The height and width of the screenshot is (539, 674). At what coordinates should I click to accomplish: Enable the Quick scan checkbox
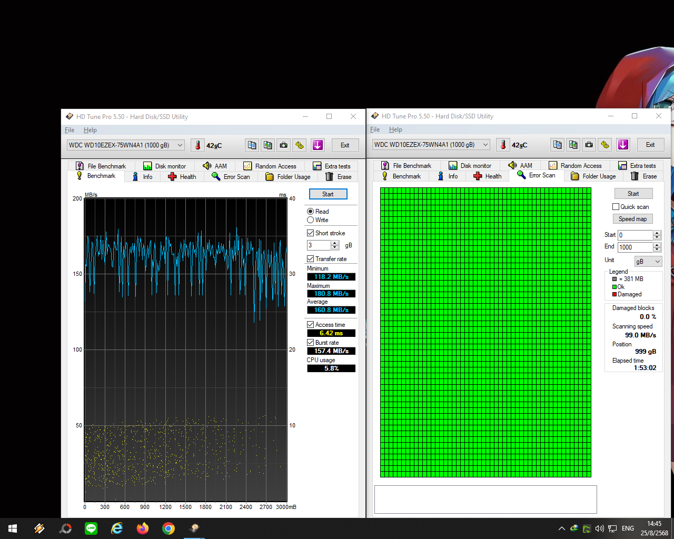(x=616, y=207)
